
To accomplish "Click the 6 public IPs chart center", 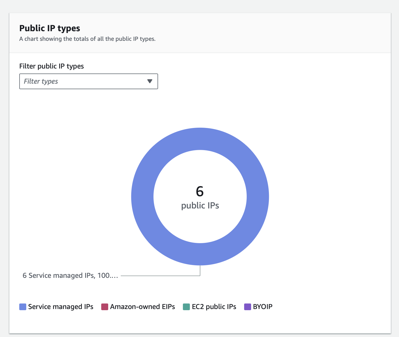I will (x=200, y=197).
